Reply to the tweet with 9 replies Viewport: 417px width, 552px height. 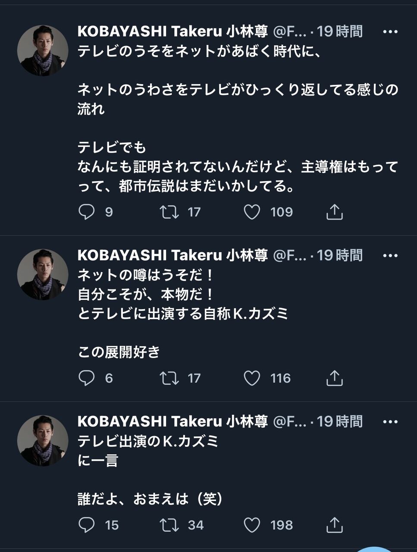pos(87,212)
